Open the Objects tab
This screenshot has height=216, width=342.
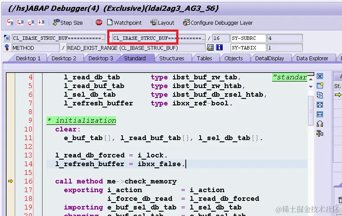click(233, 59)
